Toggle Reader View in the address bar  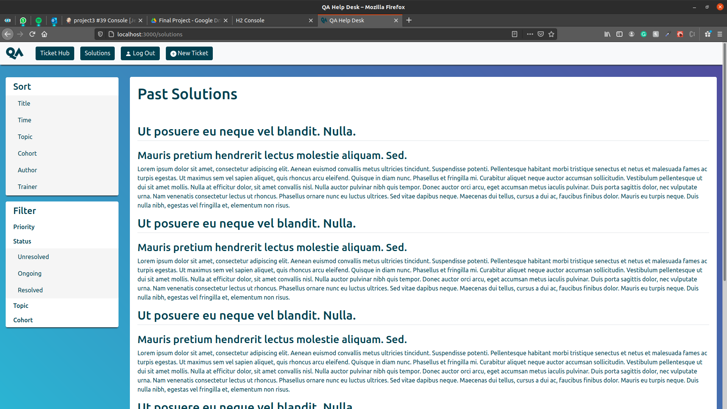point(514,34)
